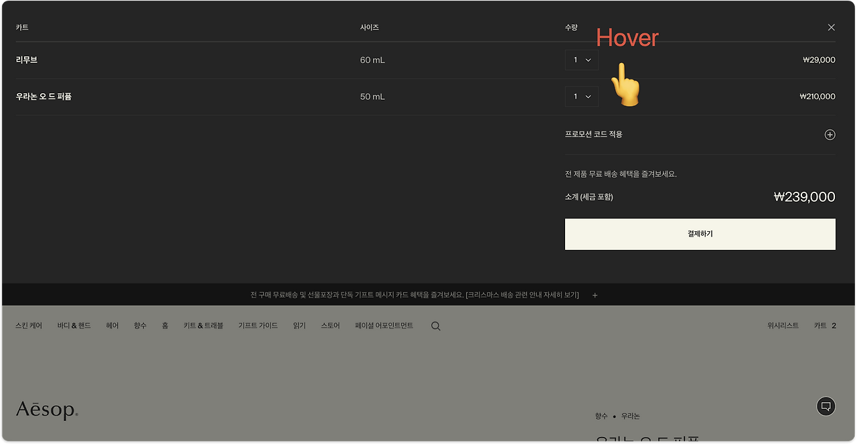Go to 위시리스트

point(783,326)
